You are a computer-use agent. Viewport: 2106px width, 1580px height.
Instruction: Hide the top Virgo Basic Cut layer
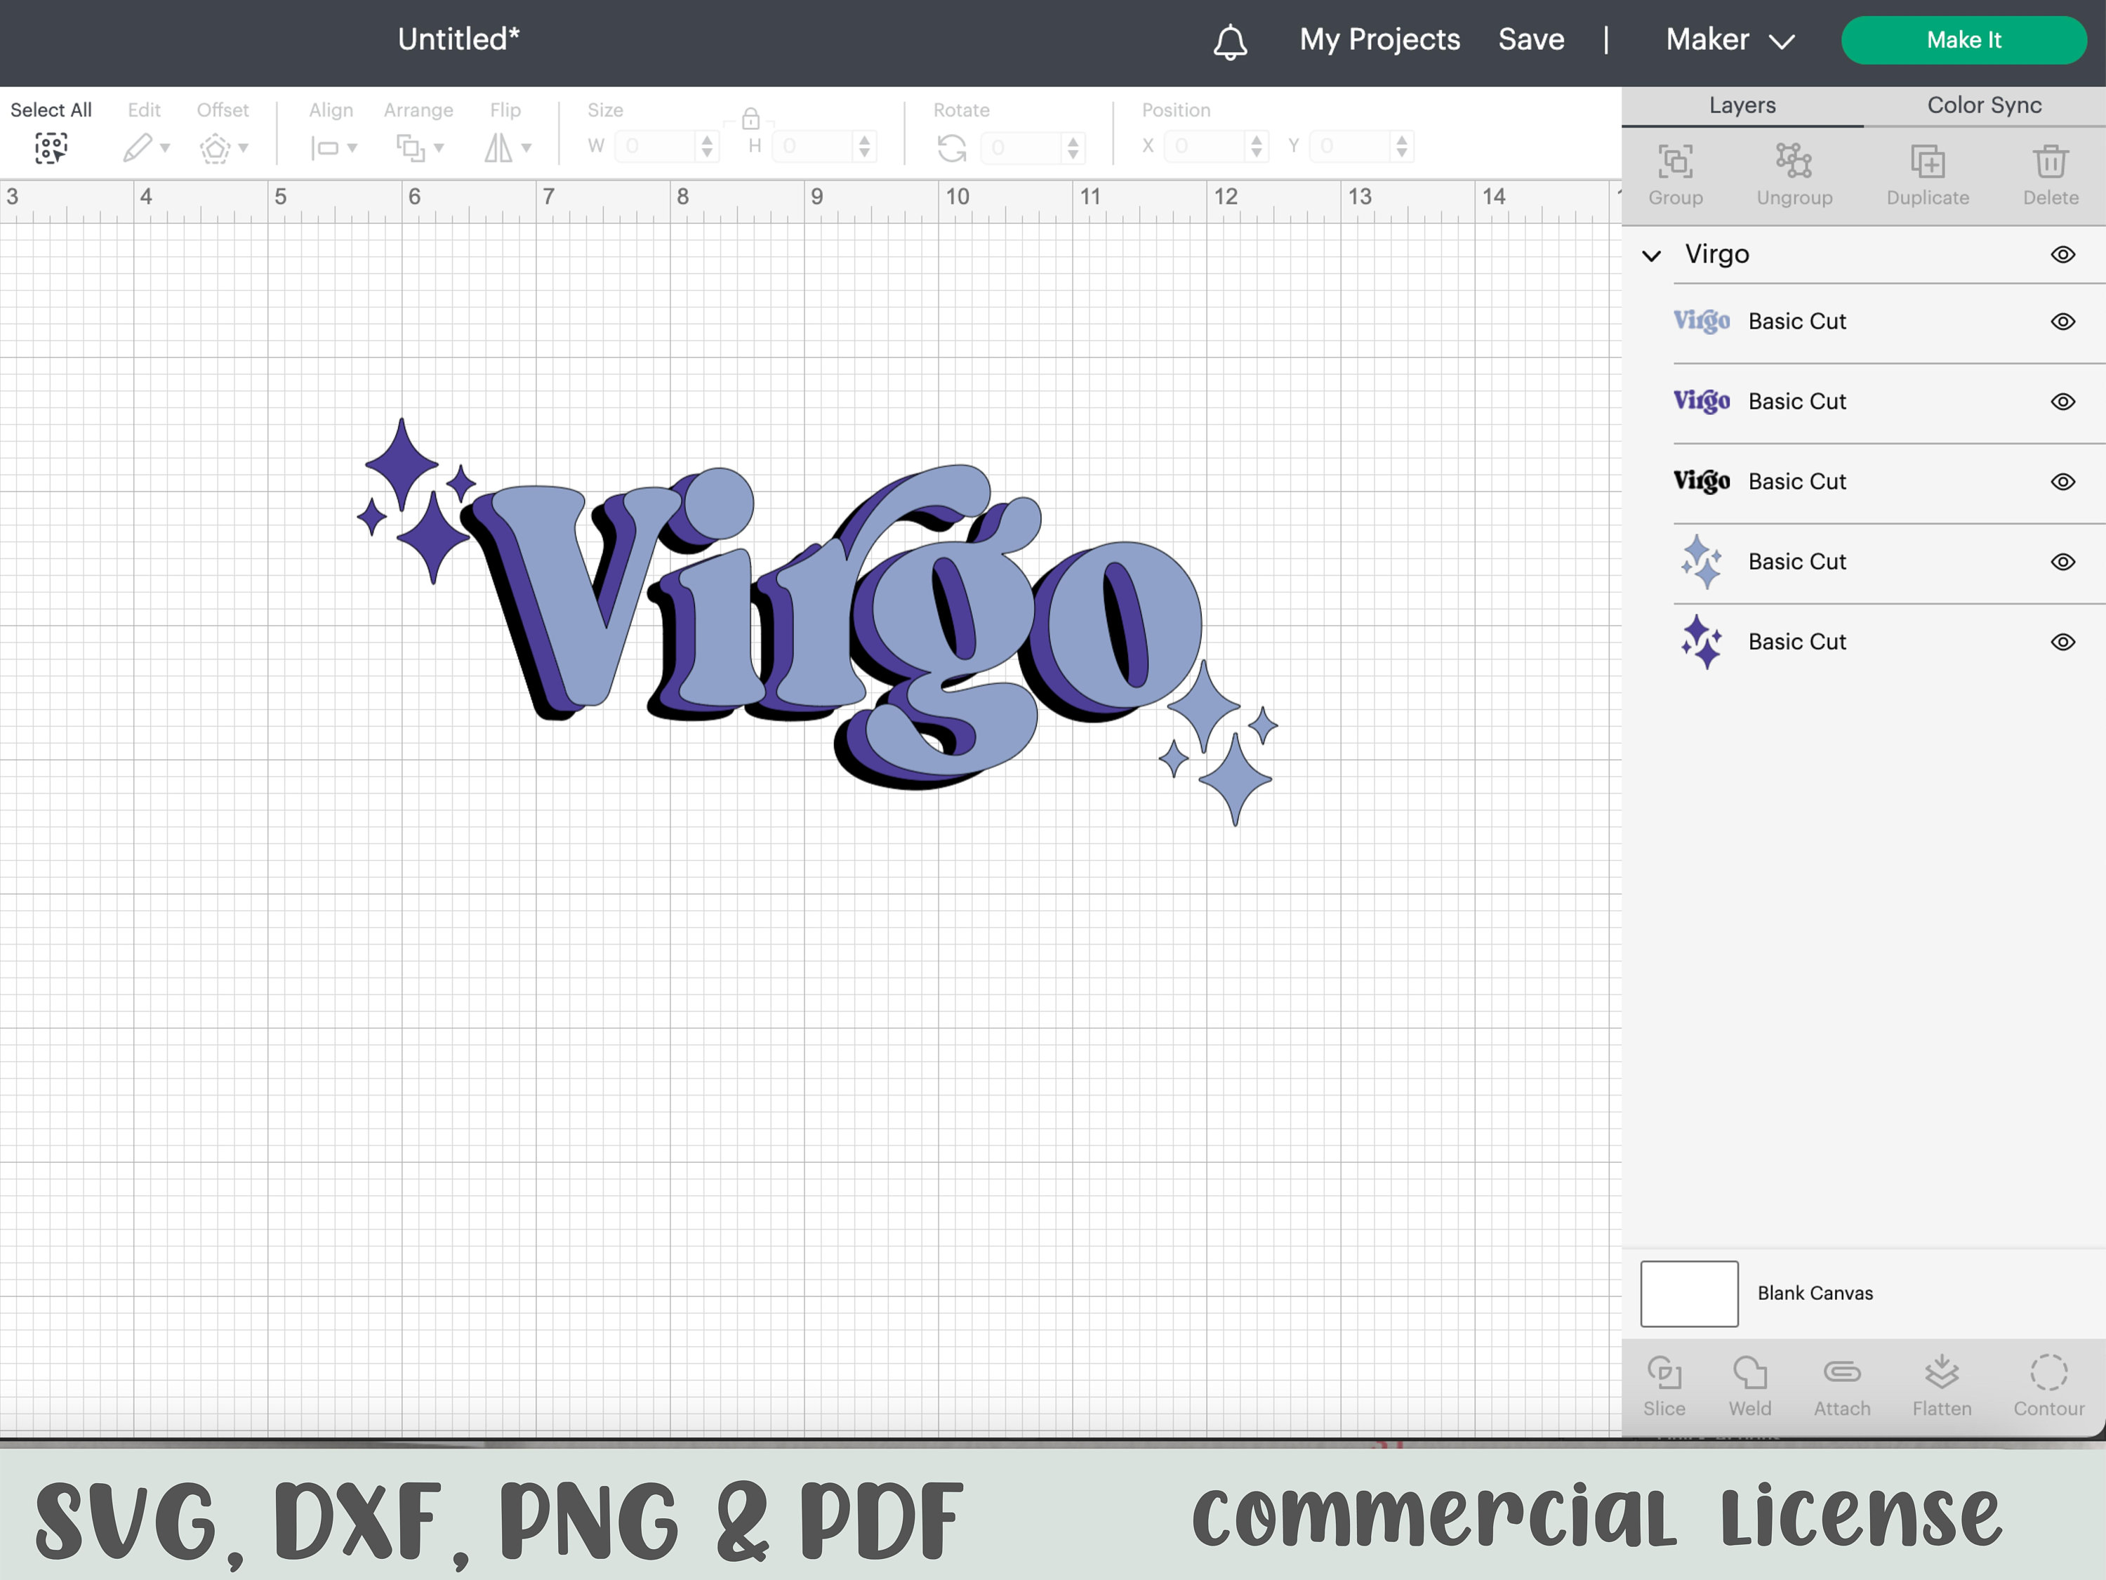(x=2062, y=321)
